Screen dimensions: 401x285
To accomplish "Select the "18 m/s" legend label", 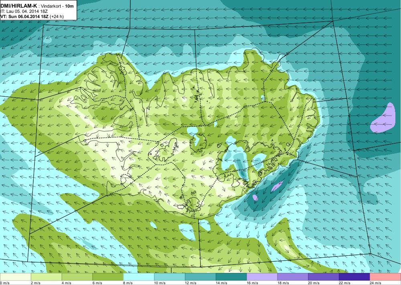I will 284,283.
